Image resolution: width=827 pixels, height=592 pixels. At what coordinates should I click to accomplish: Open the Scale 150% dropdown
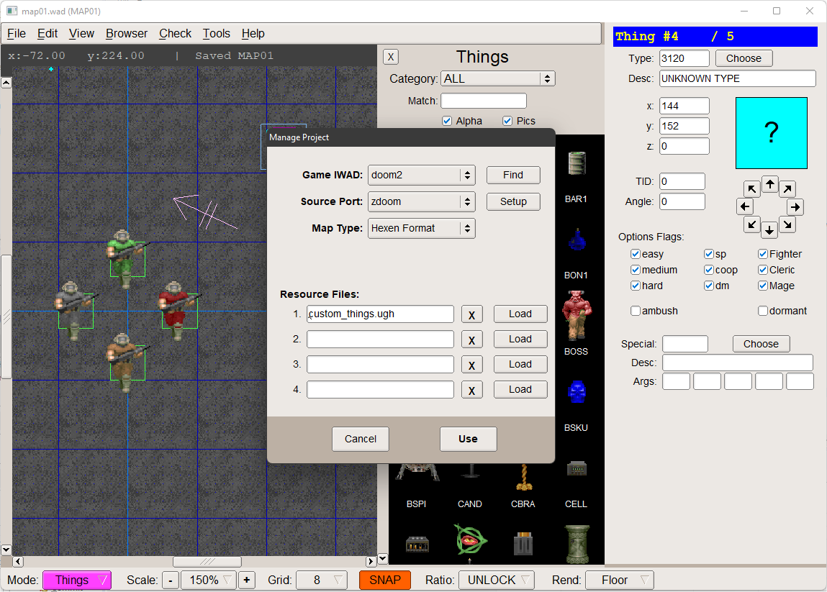[209, 580]
